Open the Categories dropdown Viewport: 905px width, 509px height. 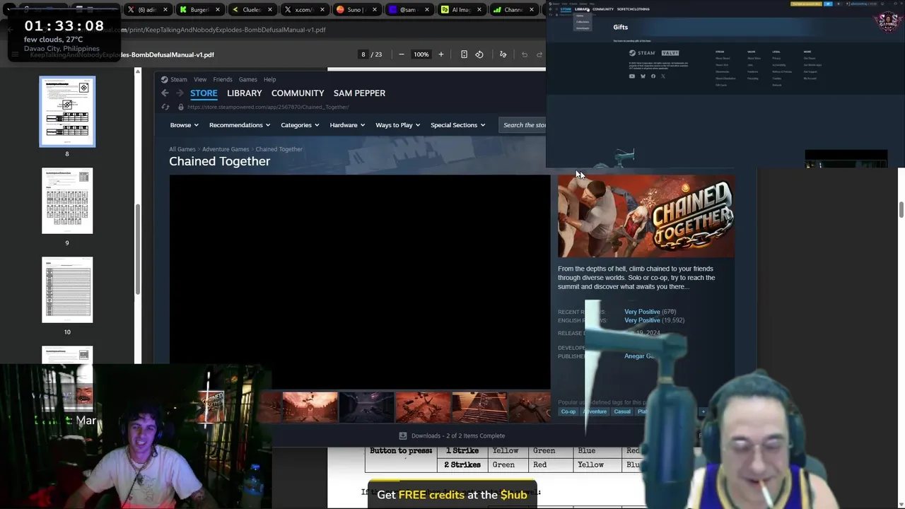click(300, 125)
